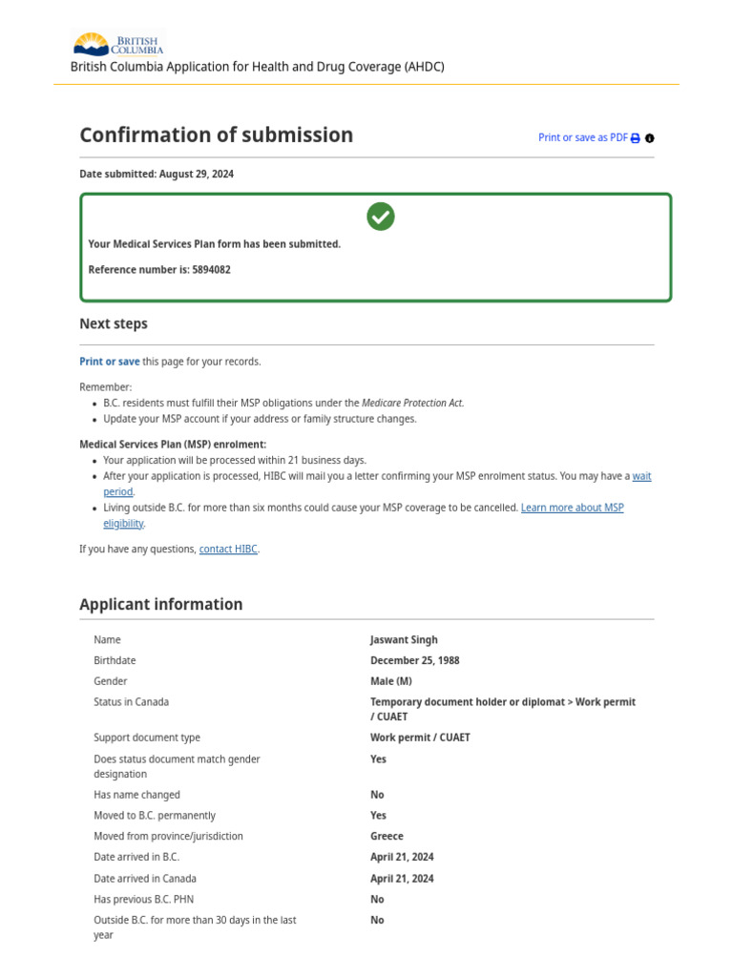Screen dimensions: 733x977
Task: Click the information circle icon beside printer
Action: click(650, 138)
